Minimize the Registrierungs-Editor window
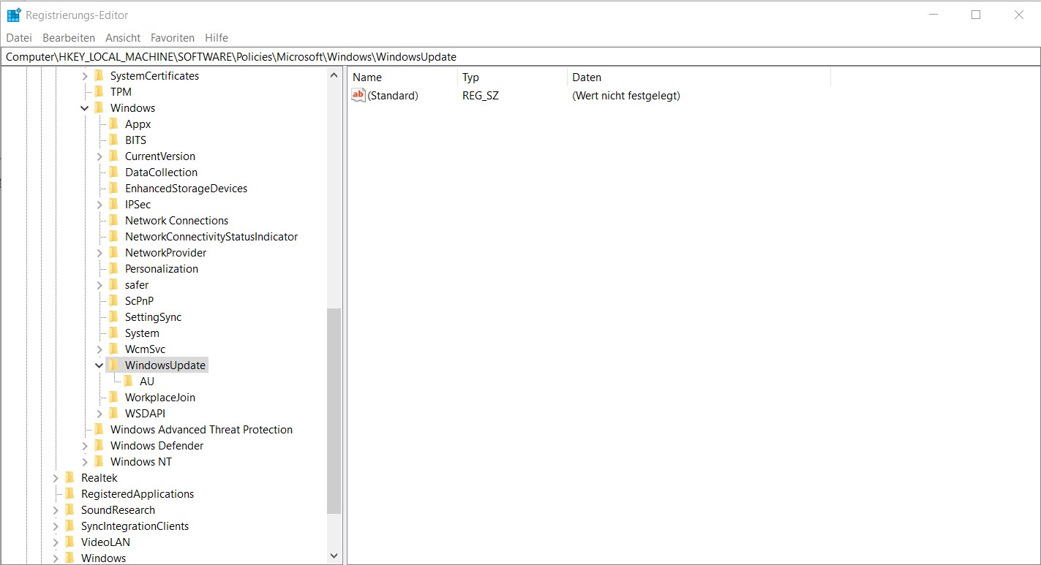1041x565 pixels. [933, 15]
